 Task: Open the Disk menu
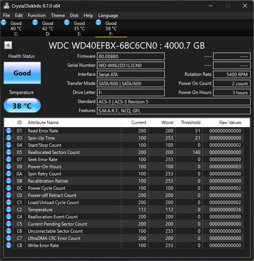pyautogui.click(x=74, y=15)
